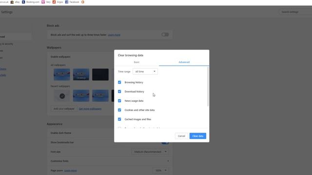Select the wallpaper labeled Desktop

[x=81, y=74]
